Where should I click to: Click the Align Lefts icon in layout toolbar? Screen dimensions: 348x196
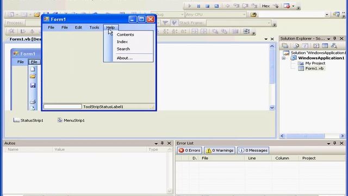click(x=23, y=32)
